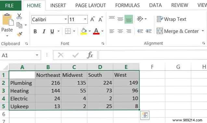207x123 pixels.
Task: Open Merge & Center dropdown arrow
Action: click(x=203, y=31)
